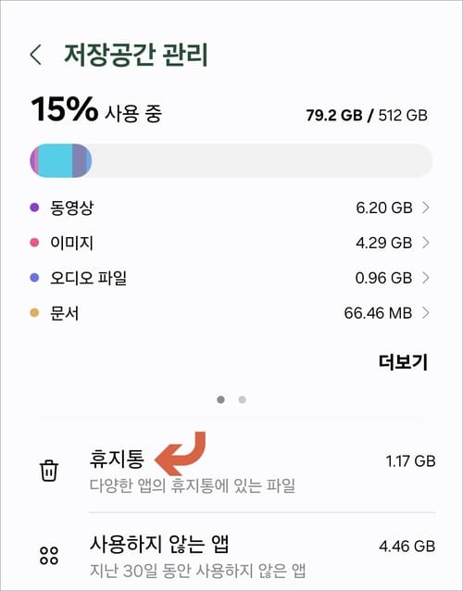Image resolution: width=463 pixels, height=591 pixels.
Task: Open the trash can icon for 휴지통
Action: point(49,470)
